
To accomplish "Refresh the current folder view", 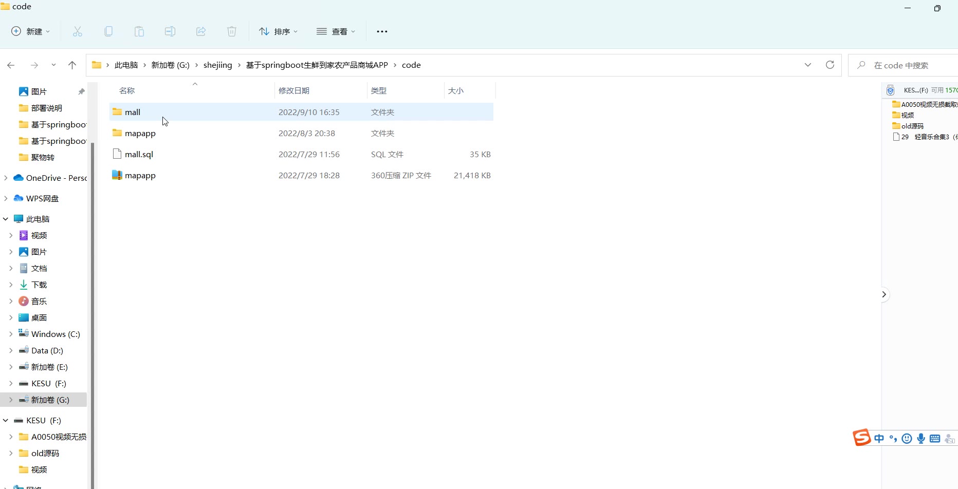I will click(830, 65).
